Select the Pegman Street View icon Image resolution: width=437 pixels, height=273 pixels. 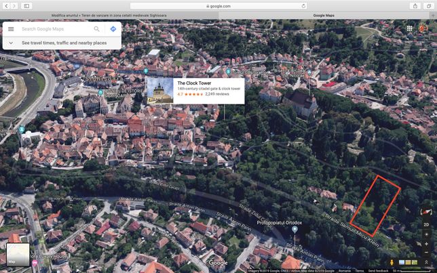(392, 262)
